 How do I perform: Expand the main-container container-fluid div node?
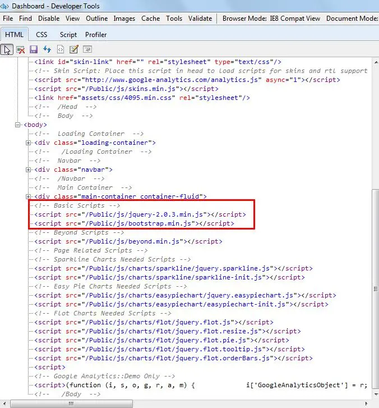29,197
